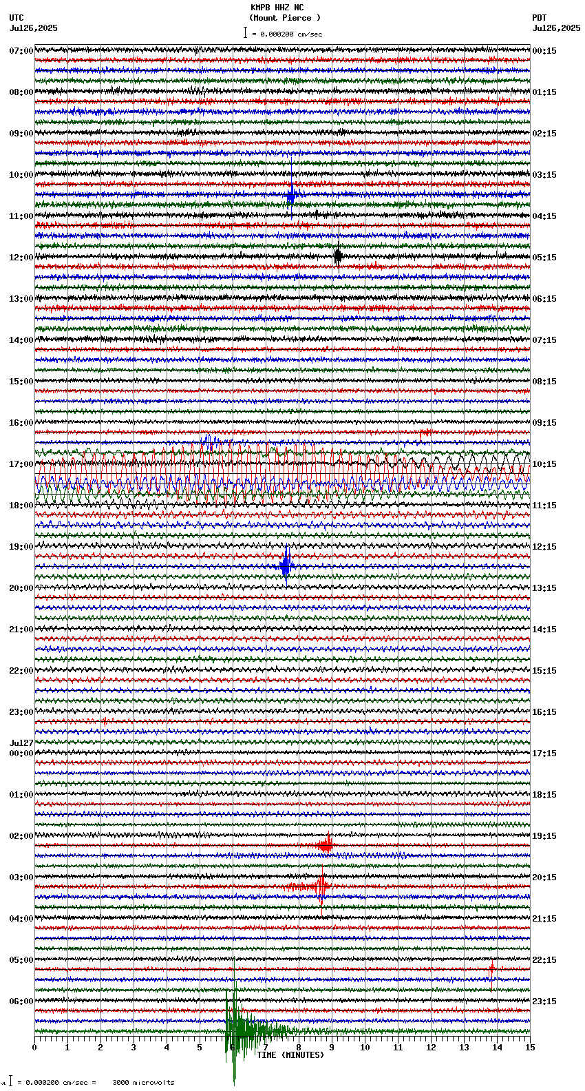
Task: Click the PDT label at top right
Action: [x=540, y=18]
